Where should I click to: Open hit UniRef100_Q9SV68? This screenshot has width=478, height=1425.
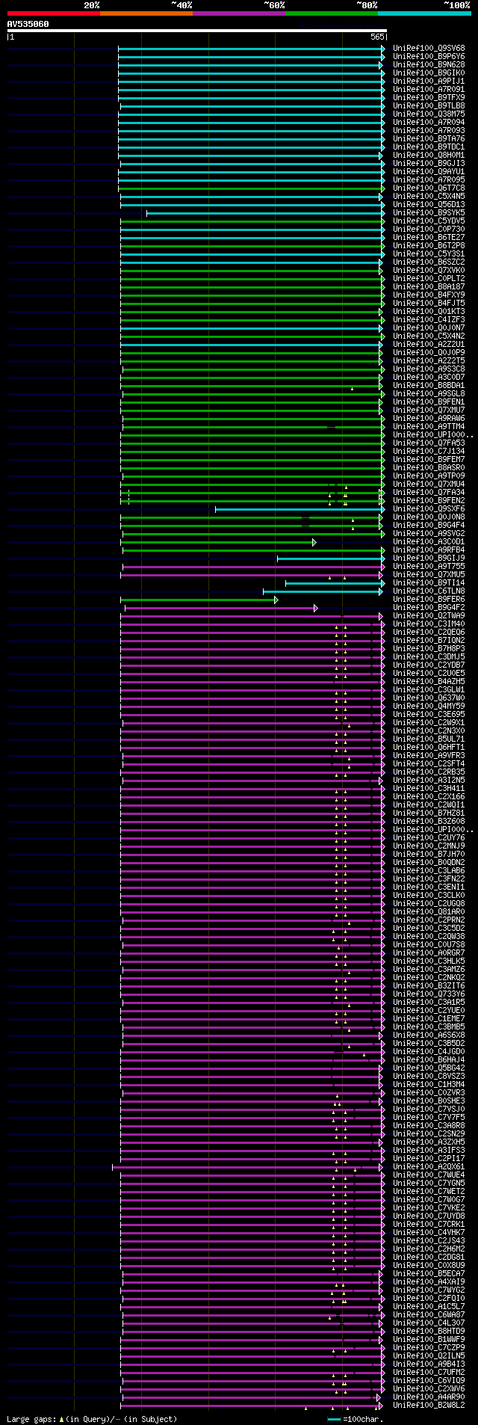429,49
